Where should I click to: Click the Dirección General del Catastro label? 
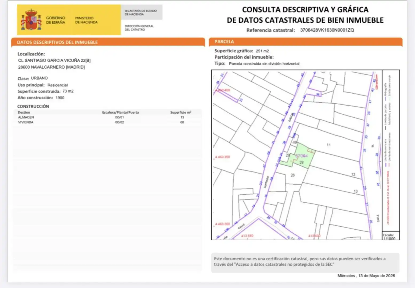coord(139,28)
